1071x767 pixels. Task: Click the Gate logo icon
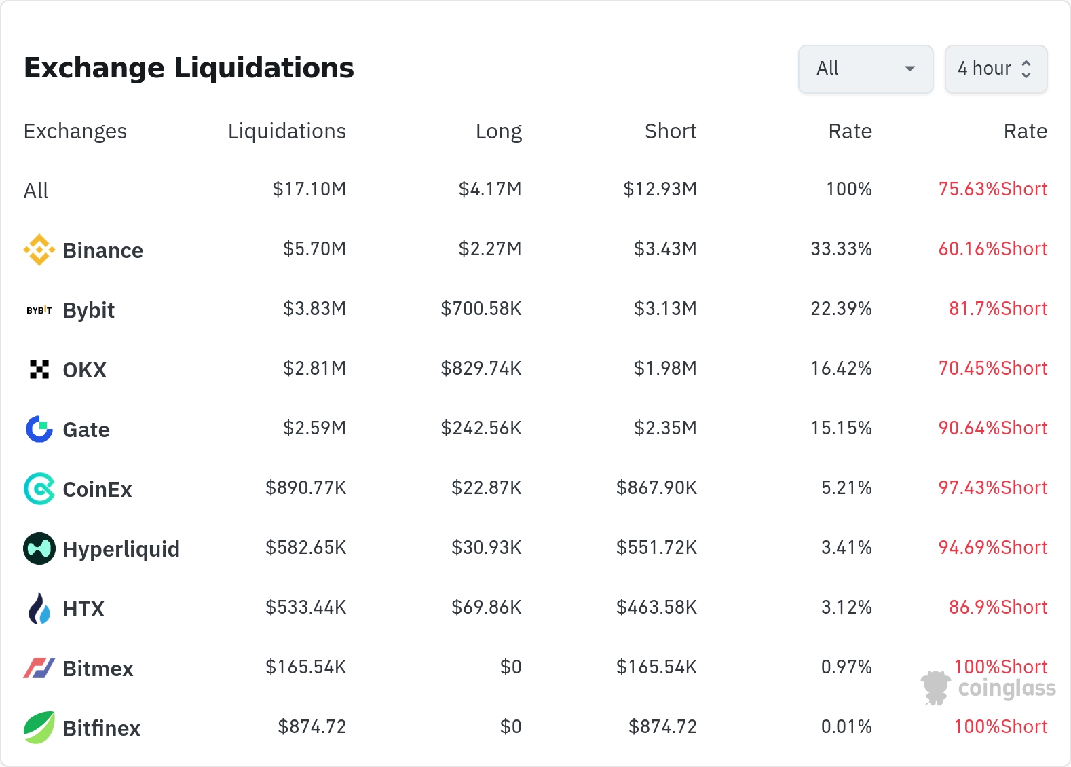39,429
